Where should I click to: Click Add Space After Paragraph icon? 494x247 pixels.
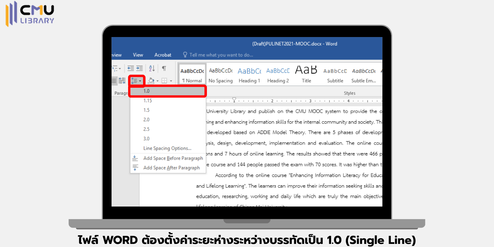tap(135, 168)
